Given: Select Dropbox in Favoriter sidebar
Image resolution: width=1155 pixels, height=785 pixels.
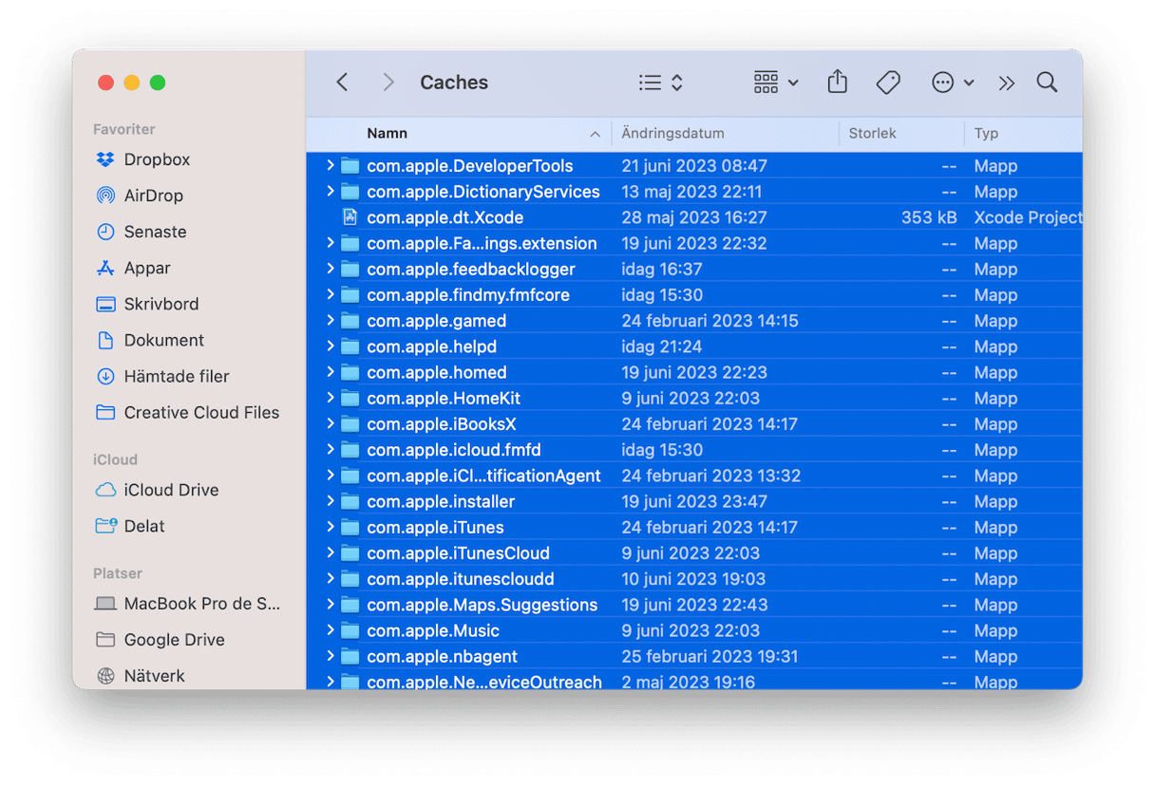Looking at the screenshot, I should tap(157, 159).
